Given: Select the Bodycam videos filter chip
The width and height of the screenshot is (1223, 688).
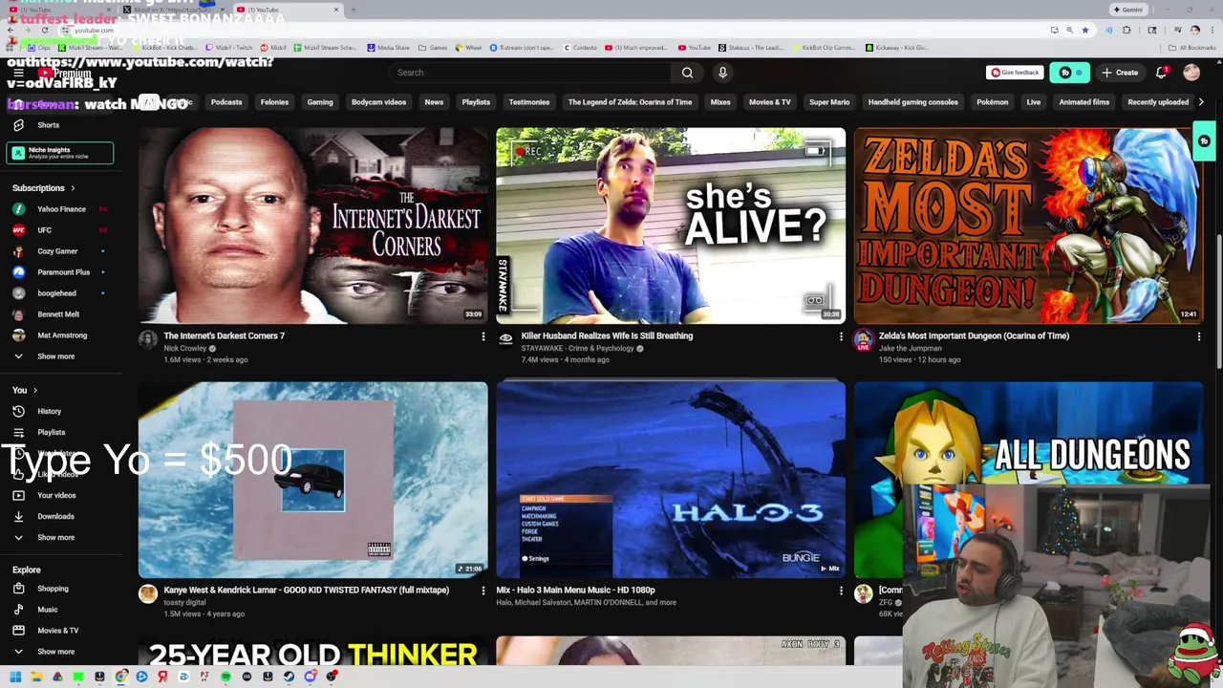Looking at the screenshot, I should pos(378,102).
